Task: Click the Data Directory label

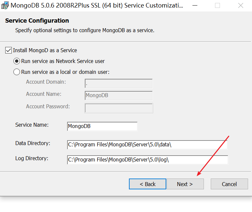Action: coord(33,143)
